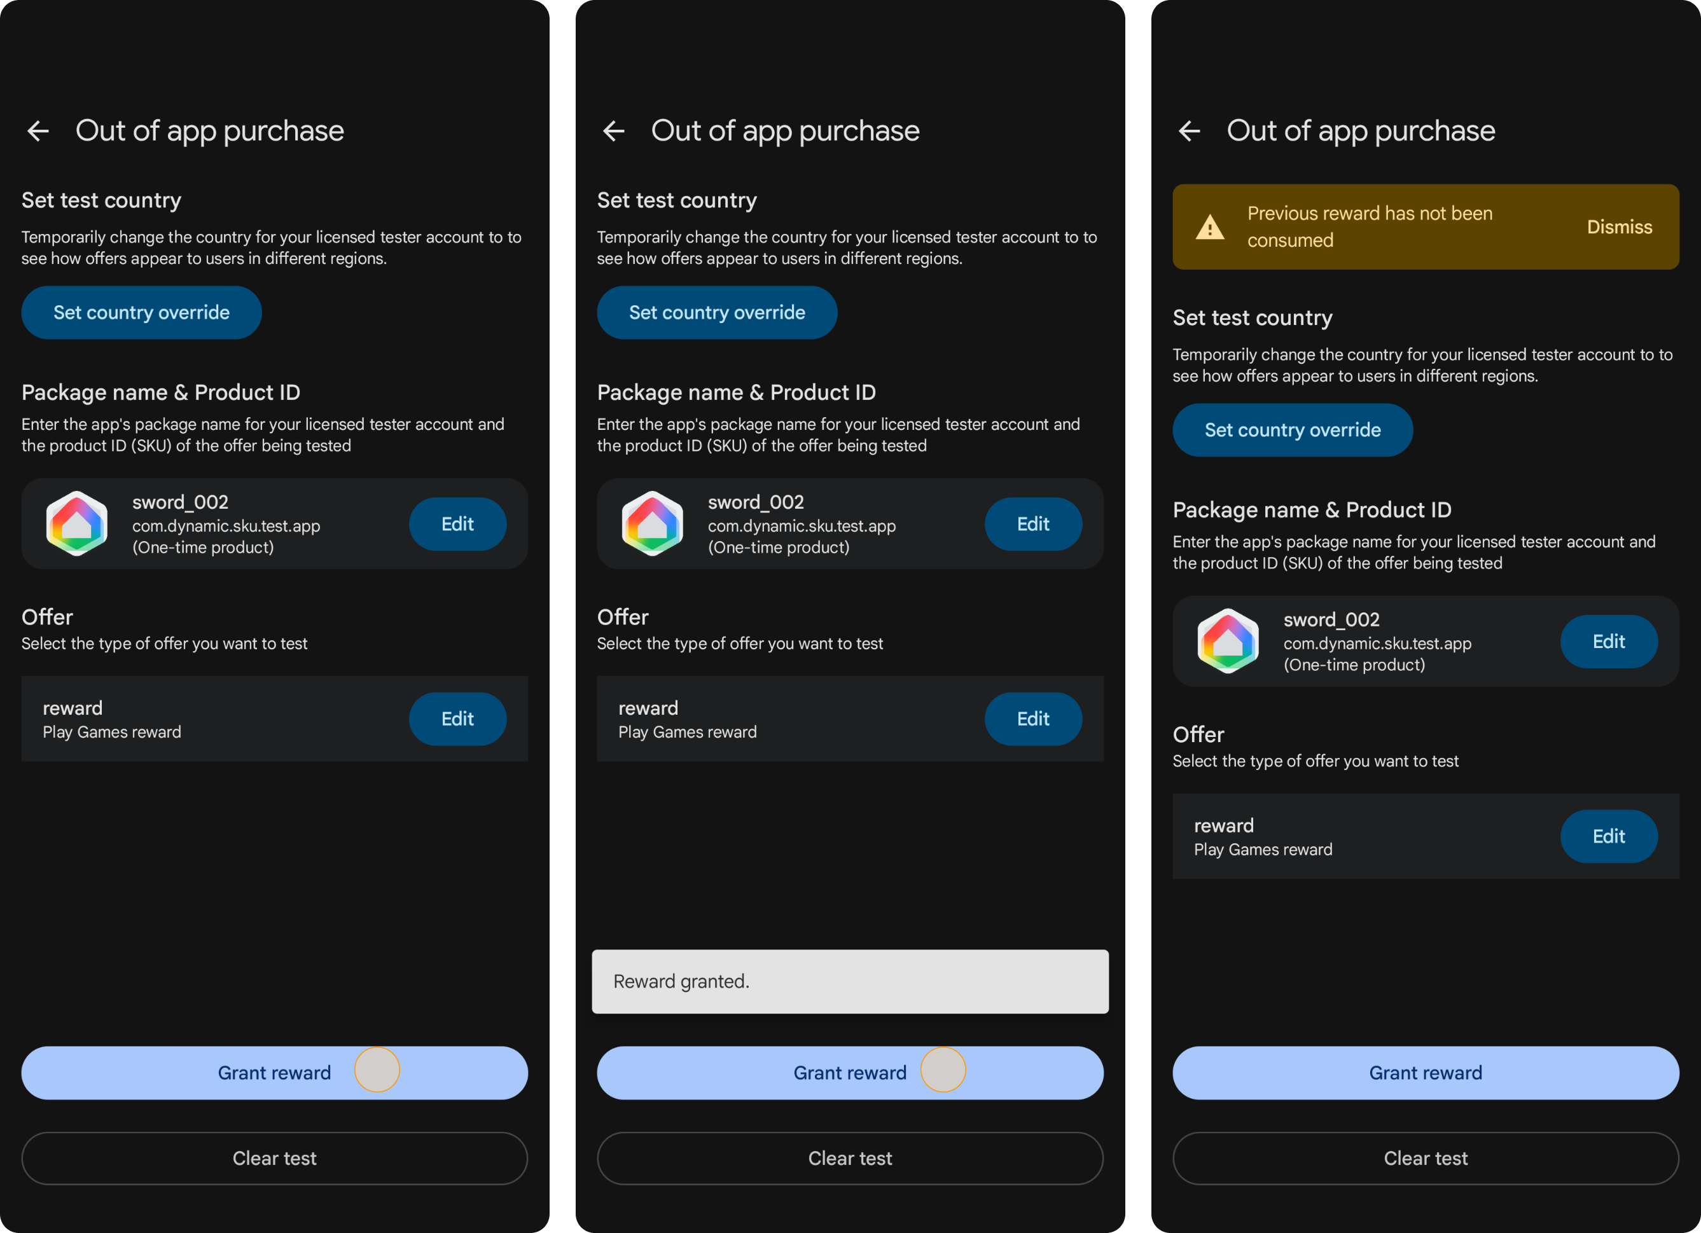Image resolution: width=1701 pixels, height=1233 pixels.
Task: Tap back arrow on right phone screen
Action: 1190,131
